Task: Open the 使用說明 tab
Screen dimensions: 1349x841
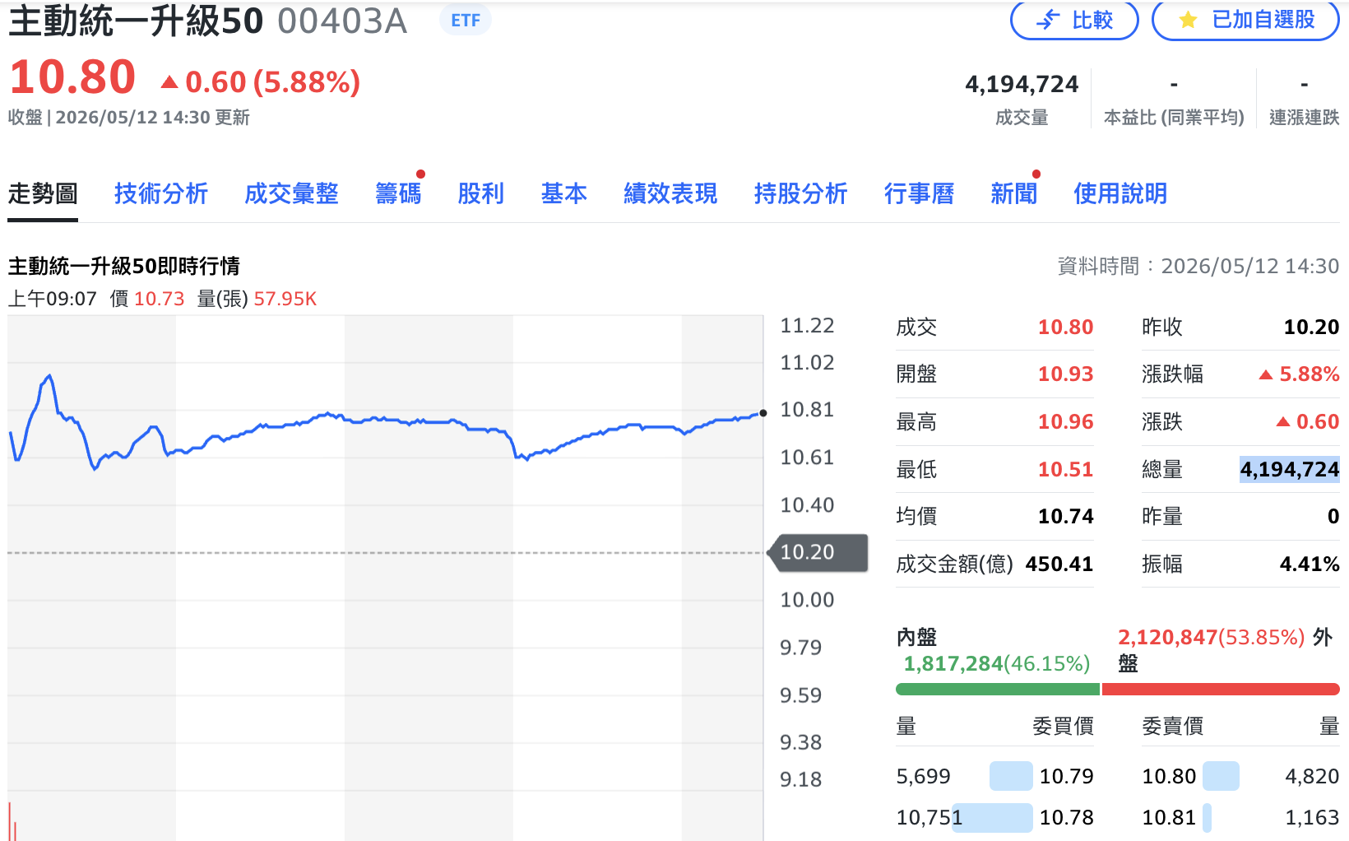Action: tap(1120, 194)
